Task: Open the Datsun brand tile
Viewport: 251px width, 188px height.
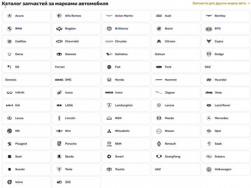Action: click(176, 54)
